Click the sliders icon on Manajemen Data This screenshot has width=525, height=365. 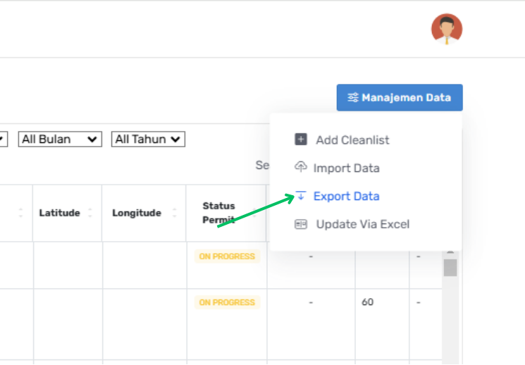pyautogui.click(x=353, y=98)
